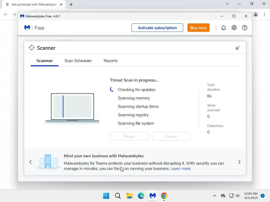This screenshot has width=270, height=202.
Task: Open new Chrome tab
Action: [71, 4]
